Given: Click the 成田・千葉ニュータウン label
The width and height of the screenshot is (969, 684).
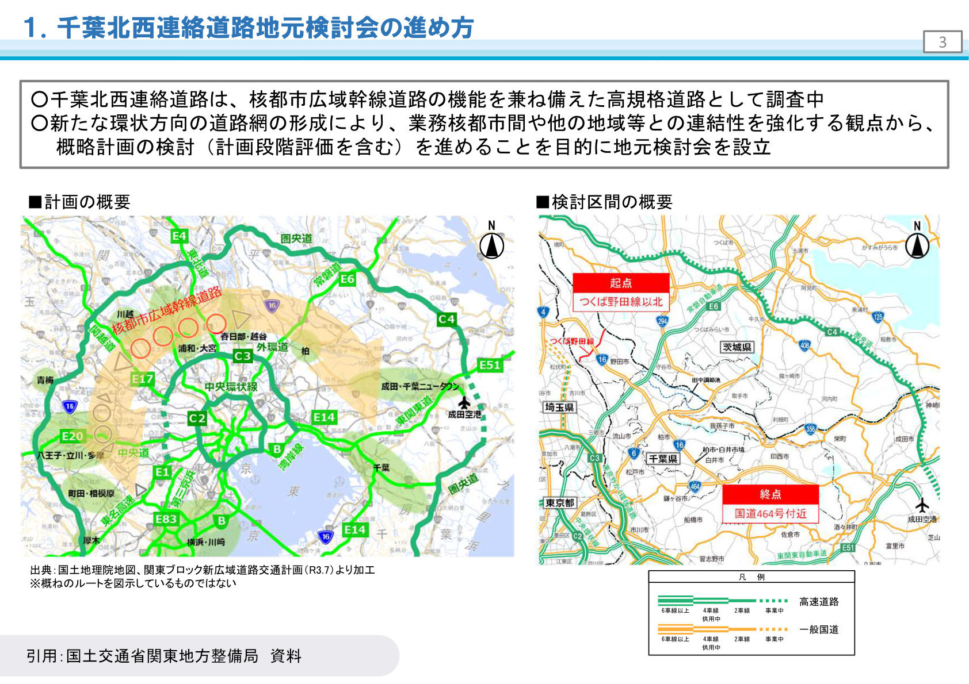Looking at the screenshot, I should (x=420, y=386).
